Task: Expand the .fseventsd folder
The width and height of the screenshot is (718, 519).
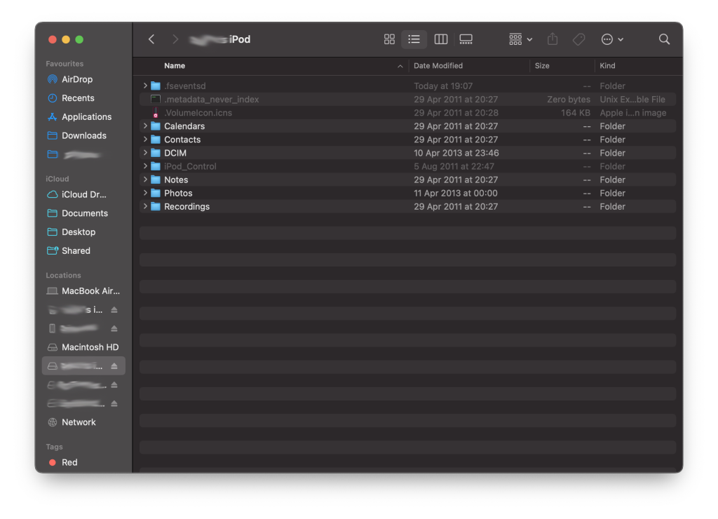Action: pyautogui.click(x=145, y=86)
